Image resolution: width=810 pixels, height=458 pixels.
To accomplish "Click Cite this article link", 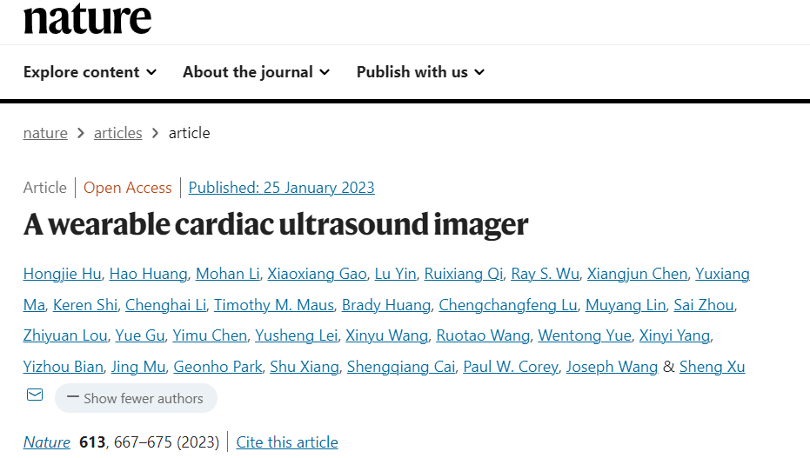I will pos(287,442).
